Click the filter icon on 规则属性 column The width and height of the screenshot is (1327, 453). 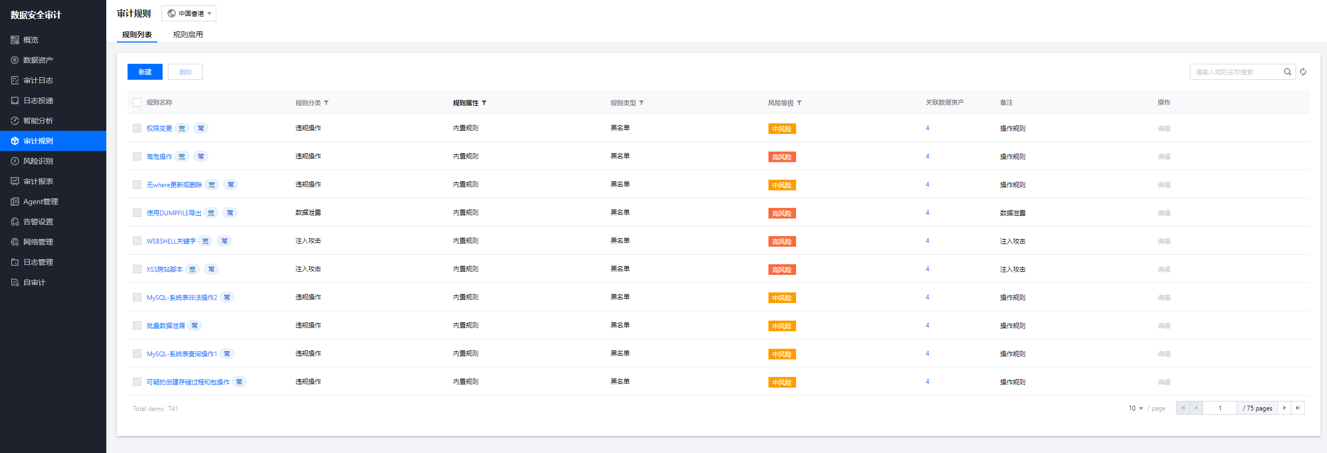click(x=484, y=103)
